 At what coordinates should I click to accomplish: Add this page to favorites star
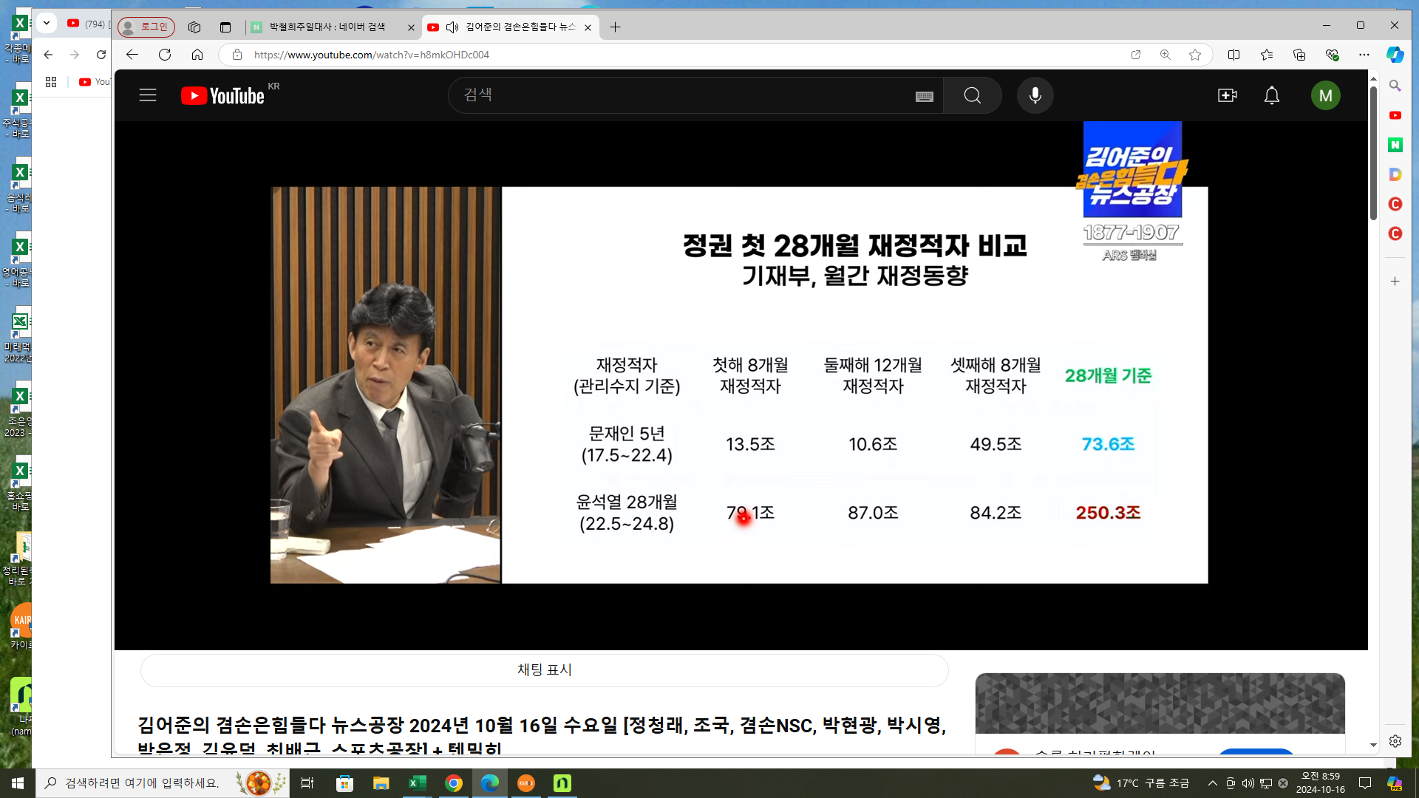pos(1195,55)
